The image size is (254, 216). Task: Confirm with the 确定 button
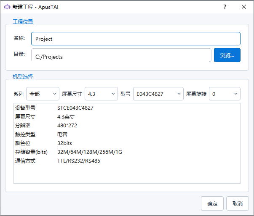(x=212, y=203)
